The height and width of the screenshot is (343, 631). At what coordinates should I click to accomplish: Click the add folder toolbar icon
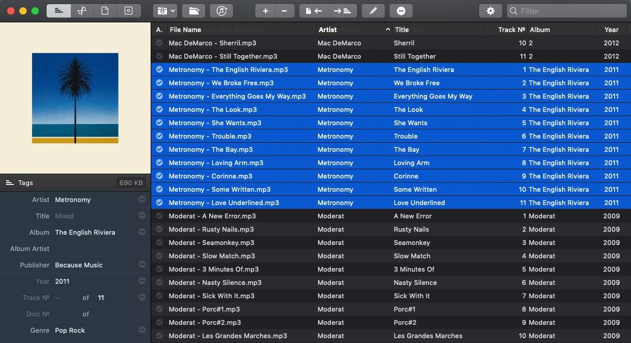(194, 11)
